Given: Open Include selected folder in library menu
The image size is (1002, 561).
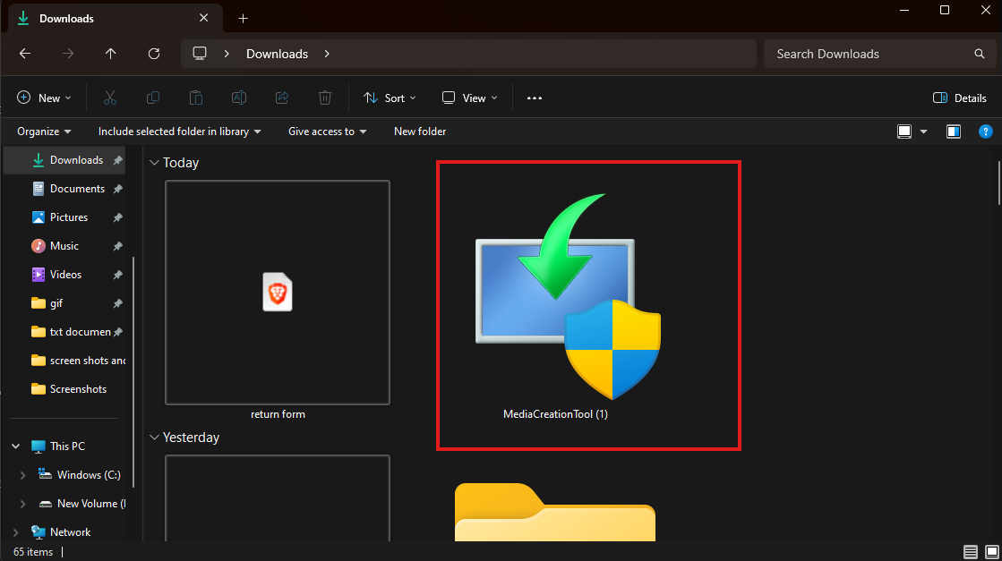Looking at the screenshot, I should tap(180, 132).
